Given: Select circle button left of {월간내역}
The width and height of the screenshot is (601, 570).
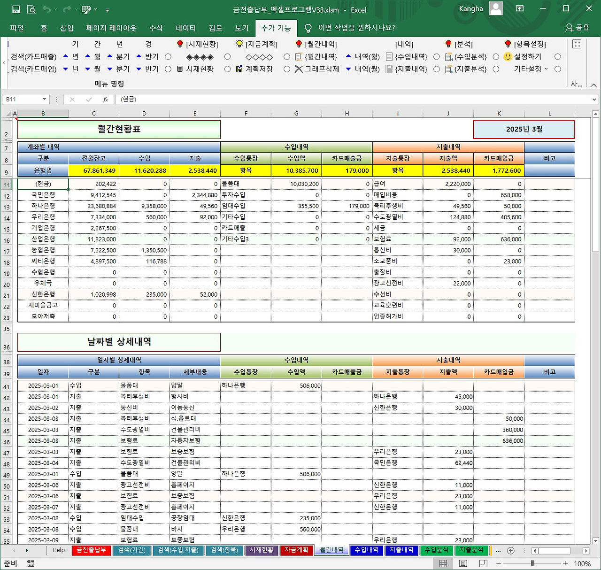Looking at the screenshot, I should (x=287, y=57).
